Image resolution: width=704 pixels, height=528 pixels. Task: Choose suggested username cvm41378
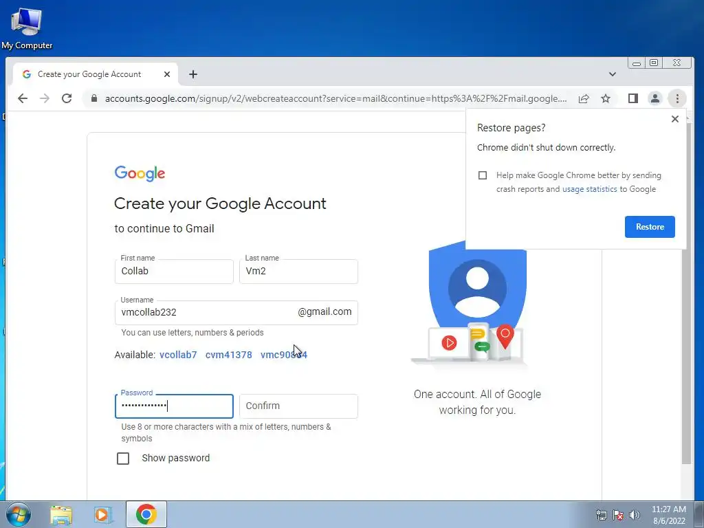[x=228, y=355]
